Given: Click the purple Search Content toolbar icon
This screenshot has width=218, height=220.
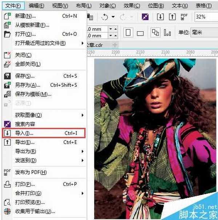Looking at the screenshot, I should (x=145, y=17).
